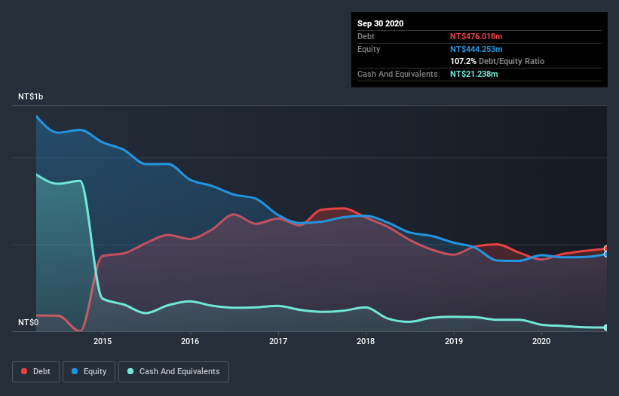Click the 107.2% Debt/Equity Ratio text

(x=497, y=61)
